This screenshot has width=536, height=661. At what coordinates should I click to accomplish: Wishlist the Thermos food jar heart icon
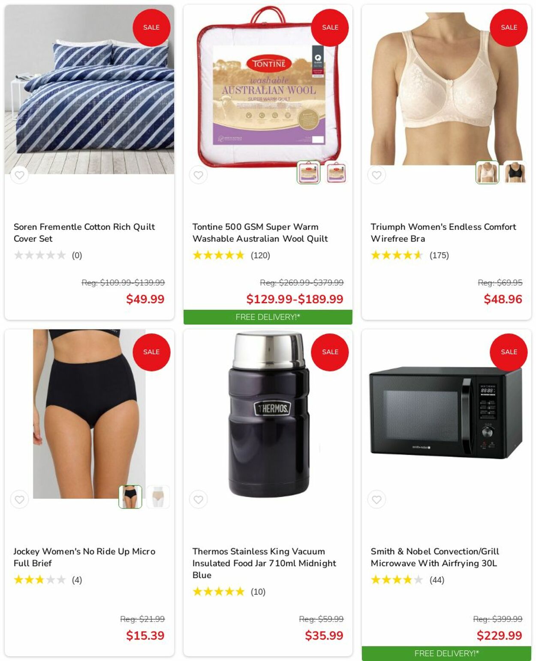tap(198, 499)
